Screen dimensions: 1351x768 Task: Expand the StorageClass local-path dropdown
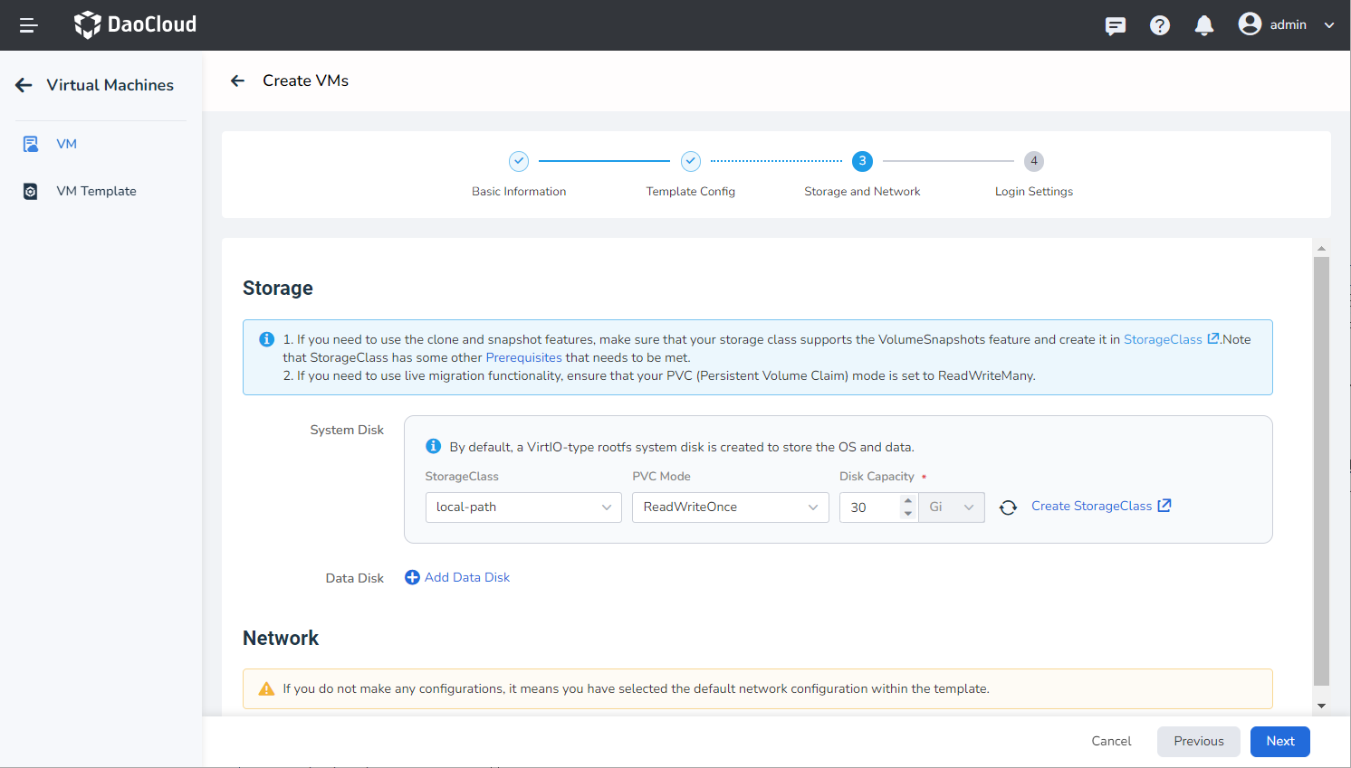point(522,507)
